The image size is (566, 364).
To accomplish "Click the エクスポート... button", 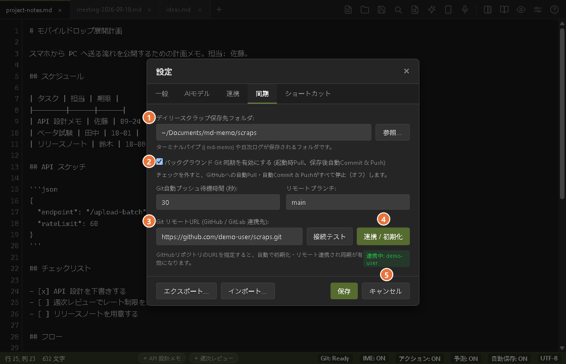I will [x=186, y=291].
